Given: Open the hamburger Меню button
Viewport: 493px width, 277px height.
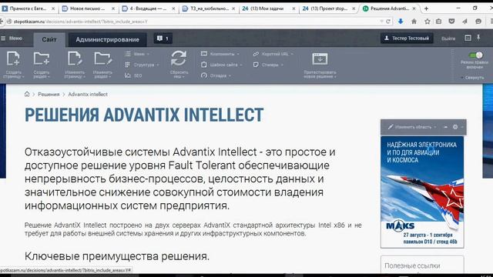Looking at the screenshot, I should click(x=12, y=38).
